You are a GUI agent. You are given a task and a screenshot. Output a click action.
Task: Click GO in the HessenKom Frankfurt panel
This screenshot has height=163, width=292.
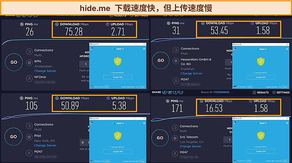tap(161, 60)
